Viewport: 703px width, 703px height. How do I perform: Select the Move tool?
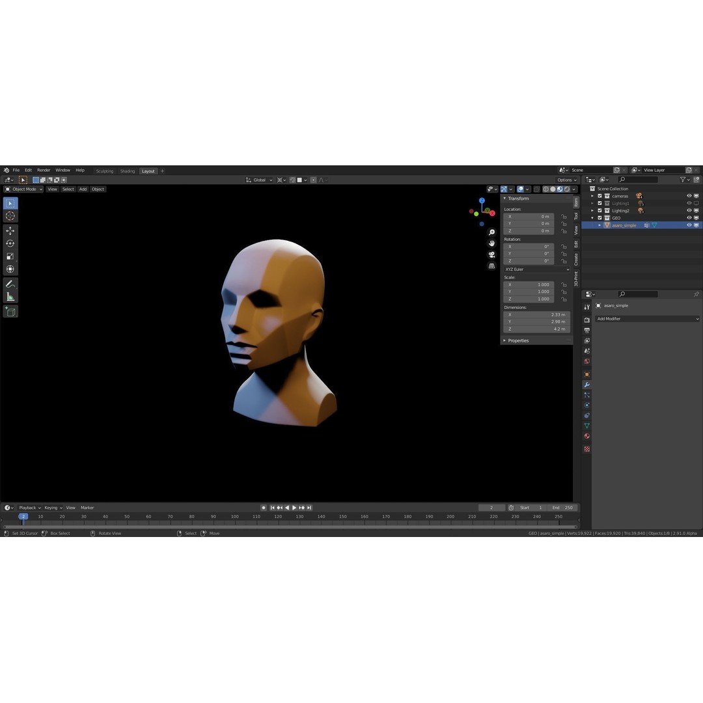click(x=10, y=230)
